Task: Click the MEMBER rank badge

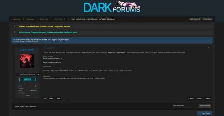Action: 27,79
